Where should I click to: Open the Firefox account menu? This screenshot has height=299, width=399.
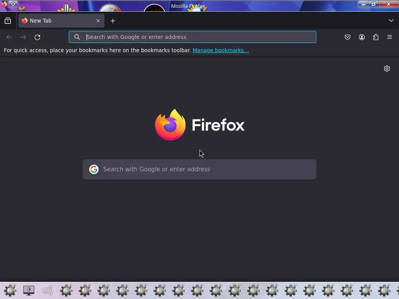[x=362, y=37]
